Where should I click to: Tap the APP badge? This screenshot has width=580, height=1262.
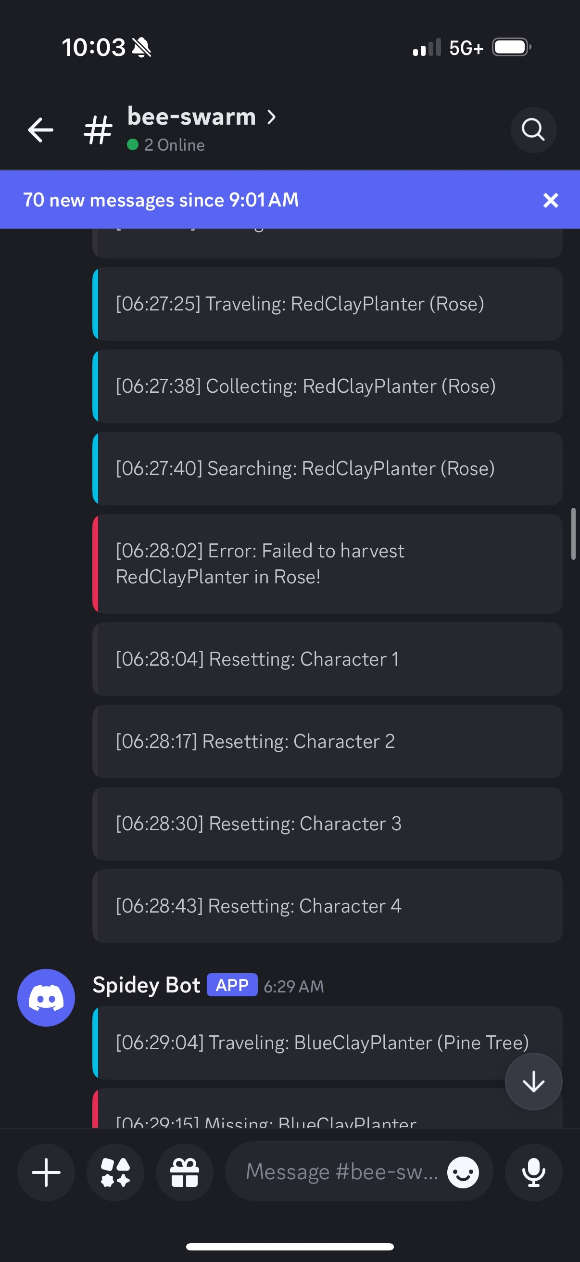pyautogui.click(x=232, y=985)
